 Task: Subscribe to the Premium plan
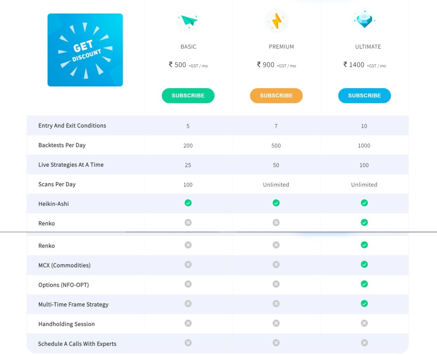(276, 95)
